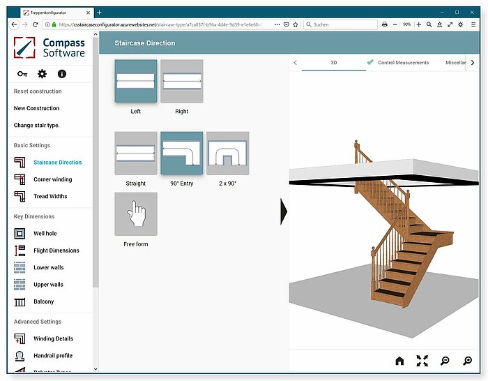The height and width of the screenshot is (381, 488).
Task: Switch to the Miscellaneous tab
Action: [455, 63]
